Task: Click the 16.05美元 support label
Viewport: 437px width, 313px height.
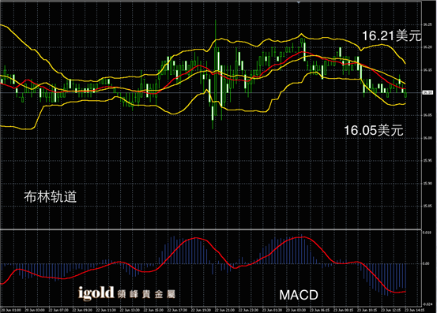Action: coord(374,130)
